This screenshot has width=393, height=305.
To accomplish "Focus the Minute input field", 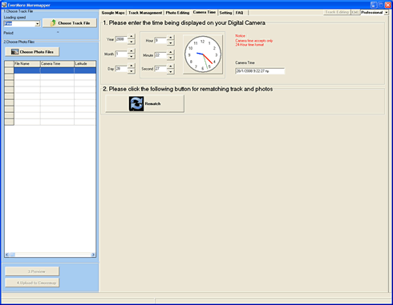I will 160,55.
